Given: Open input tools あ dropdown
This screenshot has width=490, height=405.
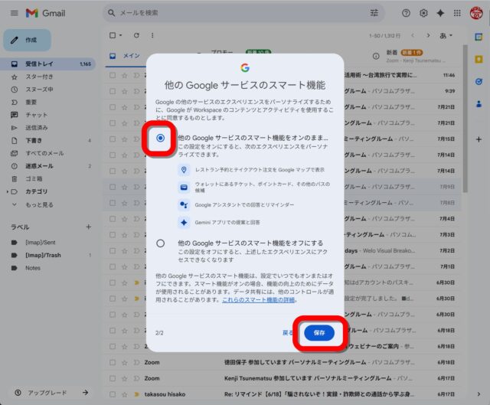Looking at the screenshot, I should [x=446, y=36].
